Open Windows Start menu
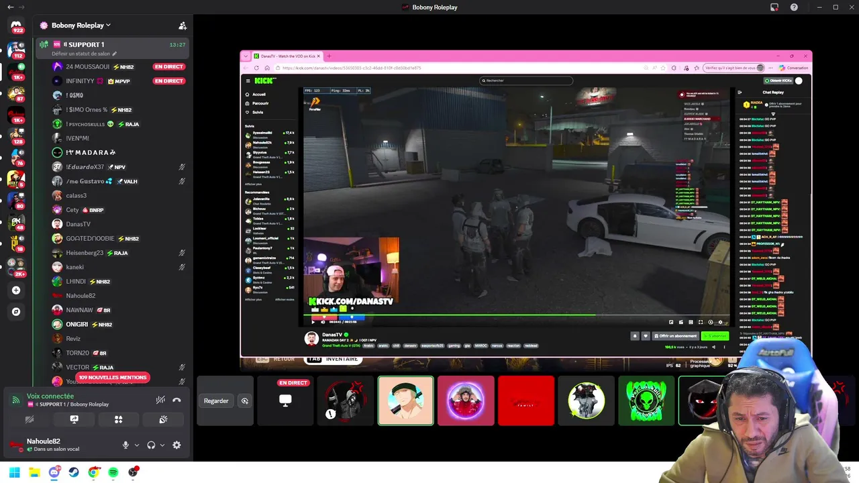Viewport: 859px width, 483px height. [14, 472]
